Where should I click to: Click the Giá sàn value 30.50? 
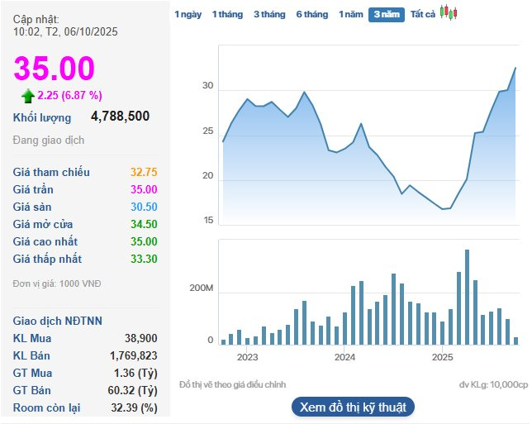click(x=144, y=207)
